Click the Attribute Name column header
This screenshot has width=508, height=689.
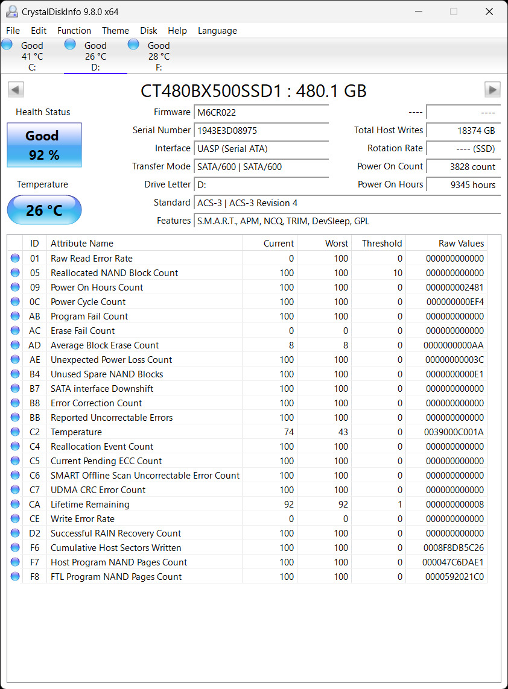145,244
